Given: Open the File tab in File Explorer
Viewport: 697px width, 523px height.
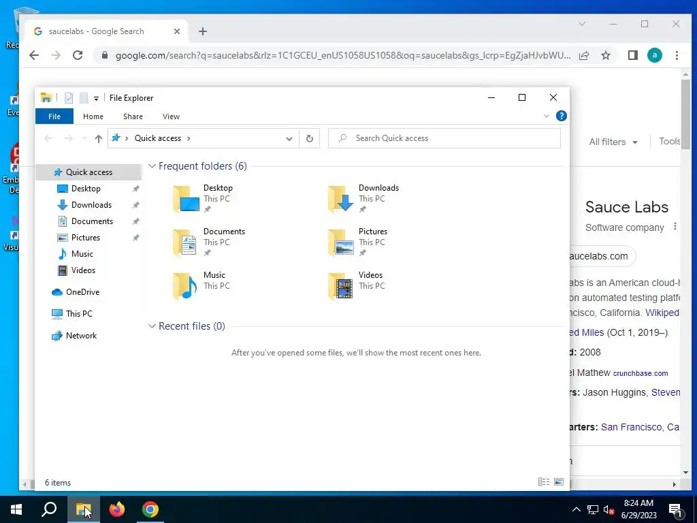Looking at the screenshot, I should [x=54, y=116].
